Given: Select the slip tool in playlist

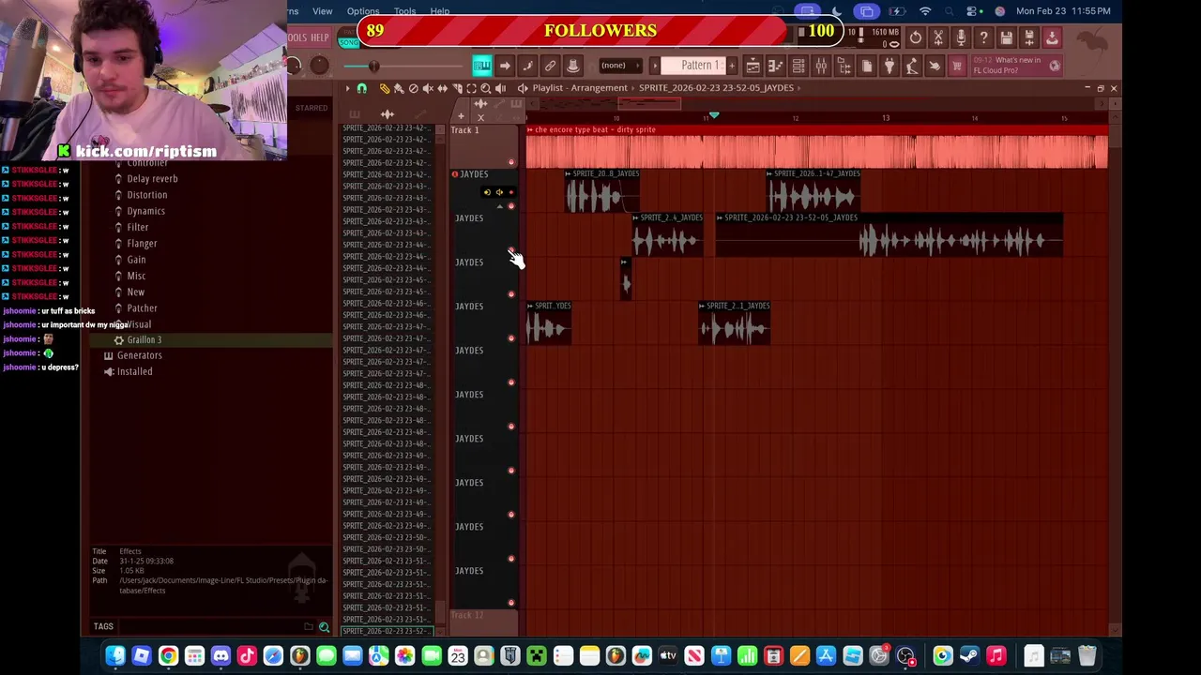Looking at the screenshot, I should 443,88.
